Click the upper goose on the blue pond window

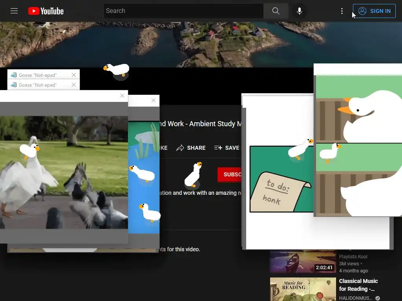tap(142, 173)
